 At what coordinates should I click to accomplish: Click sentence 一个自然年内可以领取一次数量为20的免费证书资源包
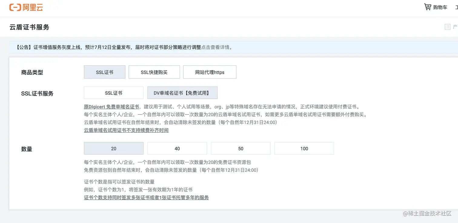pyautogui.click(x=194, y=162)
